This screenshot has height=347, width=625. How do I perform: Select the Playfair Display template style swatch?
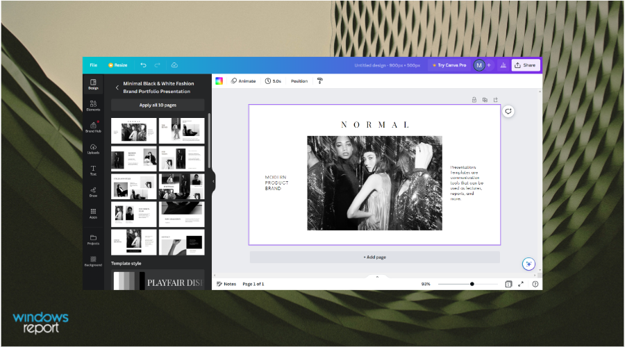[158, 280]
